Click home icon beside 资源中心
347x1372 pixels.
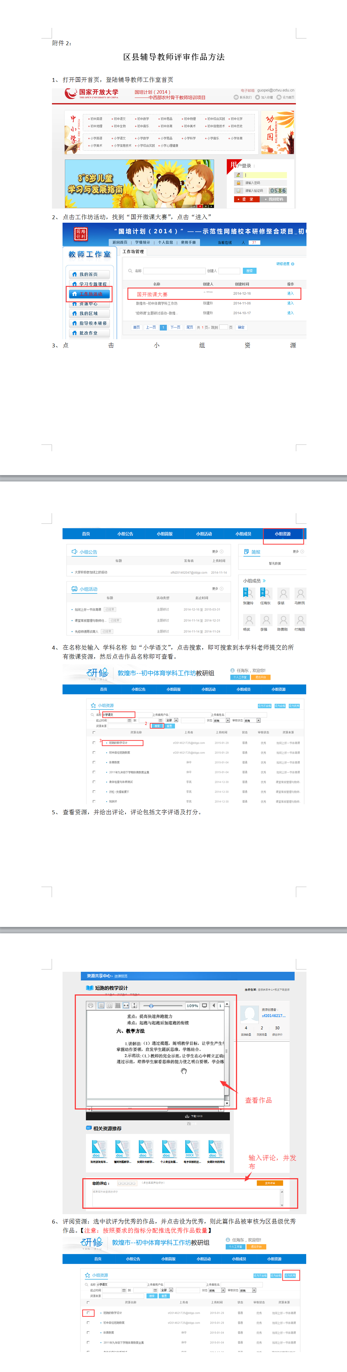point(75,304)
